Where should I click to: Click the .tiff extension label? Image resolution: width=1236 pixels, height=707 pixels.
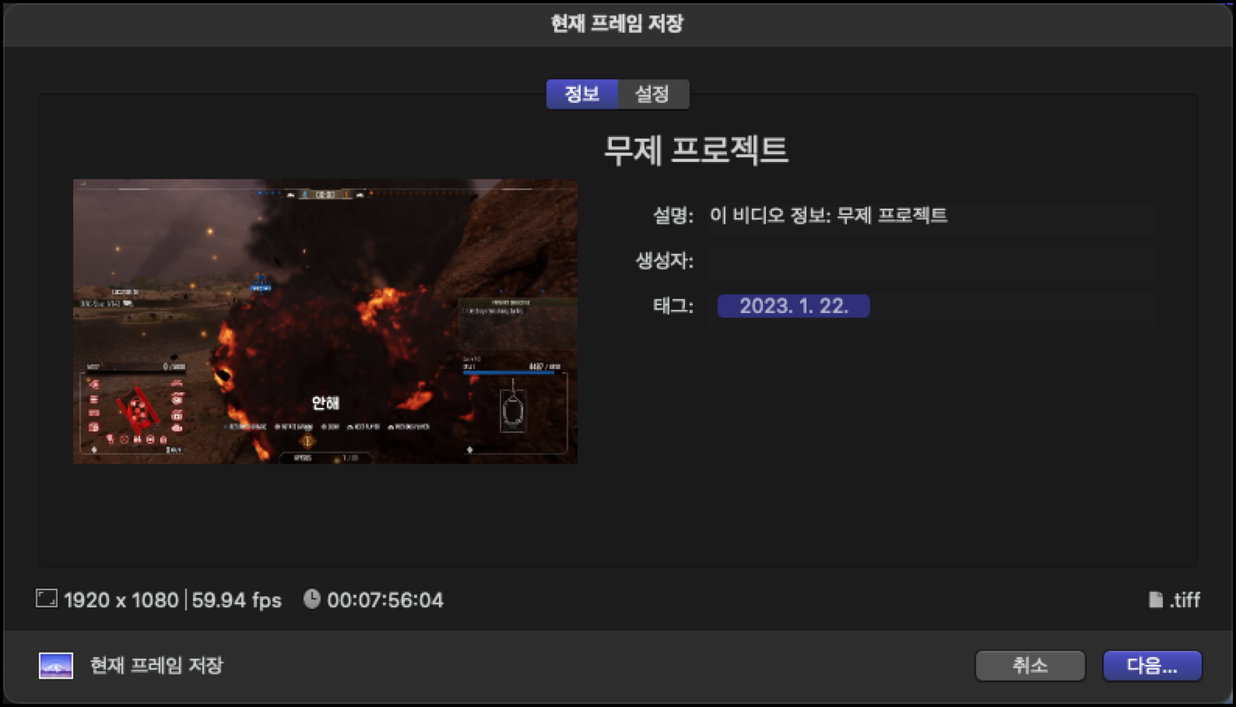[x=1185, y=600]
